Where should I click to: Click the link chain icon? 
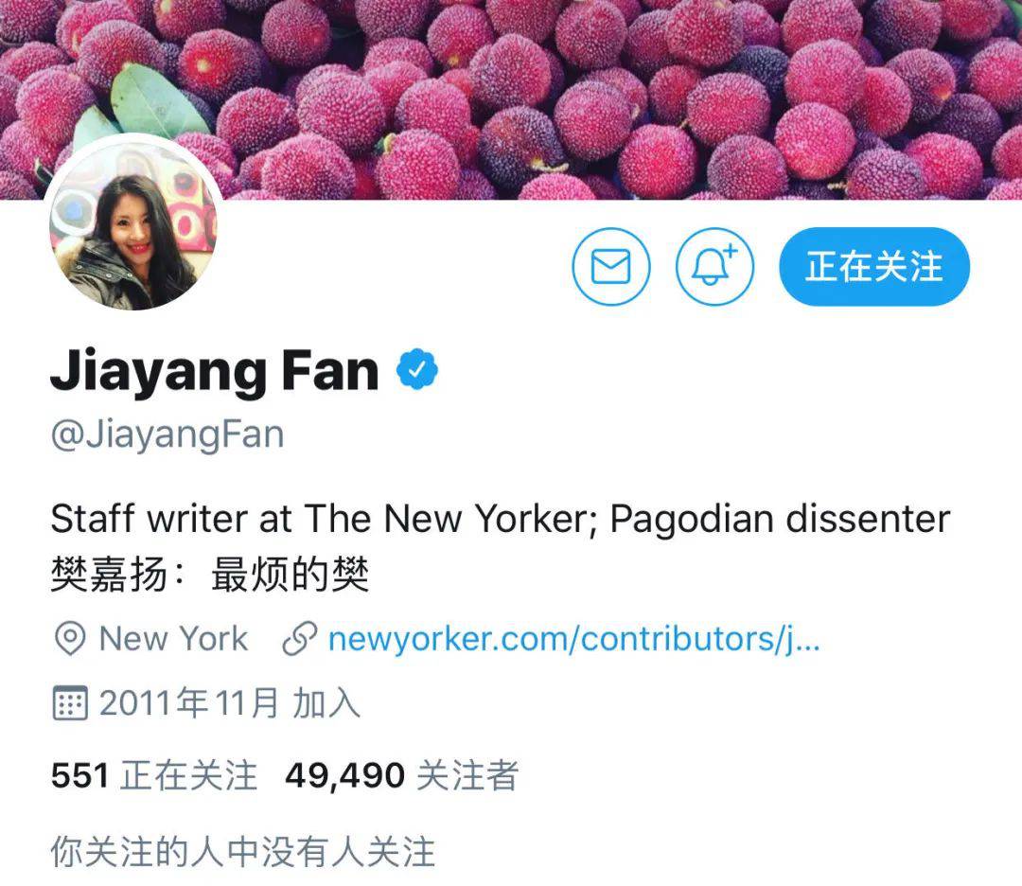[x=299, y=639]
